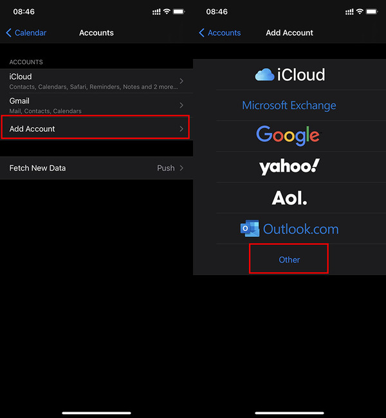Open the Gmail account settings row
386x418 pixels.
90,105
